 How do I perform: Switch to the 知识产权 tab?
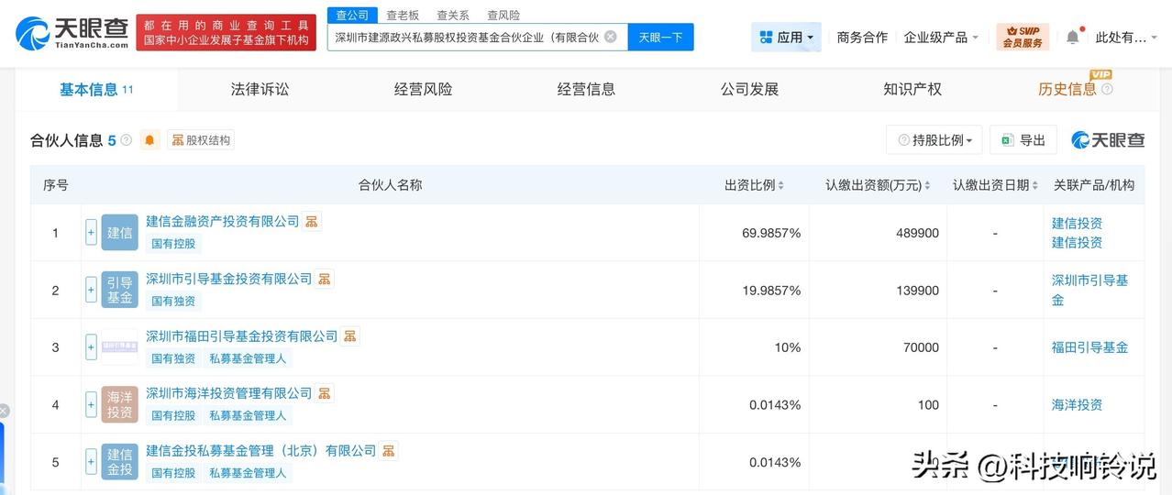click(912, 89)
